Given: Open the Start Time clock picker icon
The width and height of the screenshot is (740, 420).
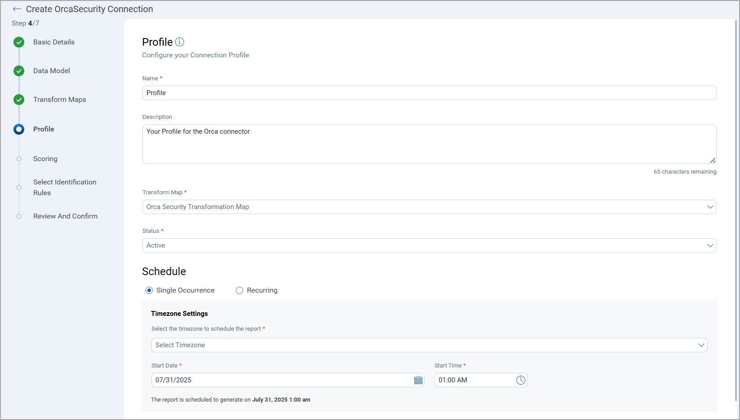Looking at the screenshot, I should [x=521, y=380].
